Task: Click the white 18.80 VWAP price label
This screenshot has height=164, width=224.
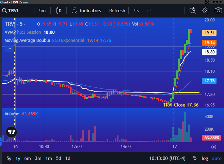Action: [x=209, y=52]
